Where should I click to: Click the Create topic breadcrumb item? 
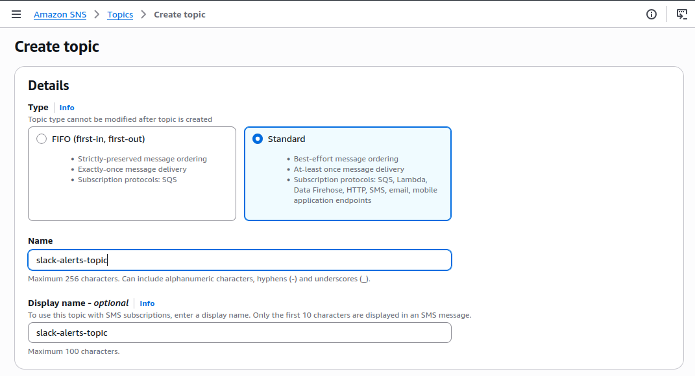tap(180, 15)
